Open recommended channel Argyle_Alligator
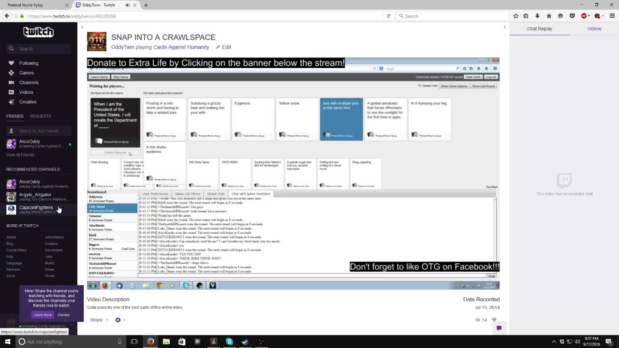619x348 pixels. coord(39,197)
